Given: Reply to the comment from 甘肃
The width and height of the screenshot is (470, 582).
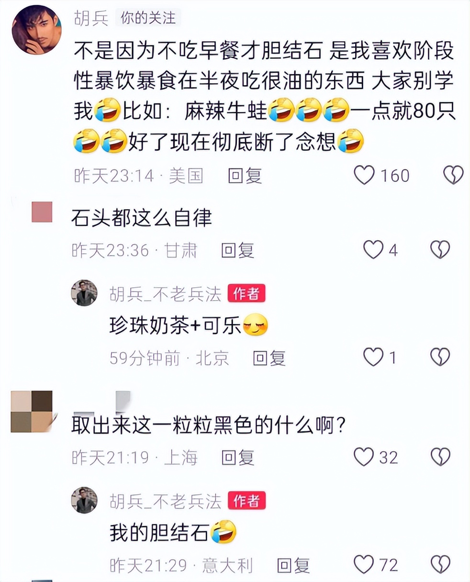Looking at the screenshot, I should (x=237, y=250).
